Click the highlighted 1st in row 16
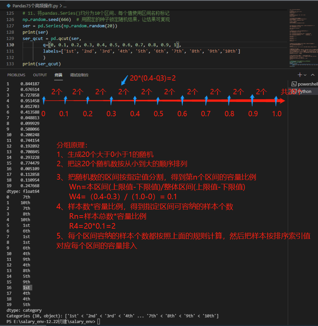The image size is (318, 326). pos(27,288)
